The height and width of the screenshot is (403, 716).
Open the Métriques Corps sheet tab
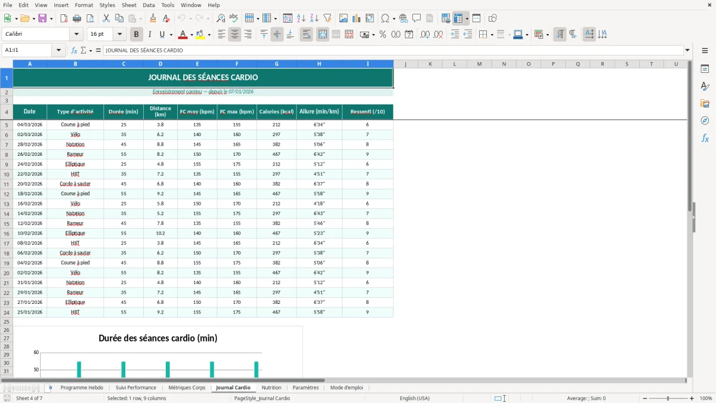187,387
